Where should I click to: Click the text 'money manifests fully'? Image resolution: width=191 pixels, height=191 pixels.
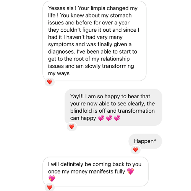[x=98, y=172]
